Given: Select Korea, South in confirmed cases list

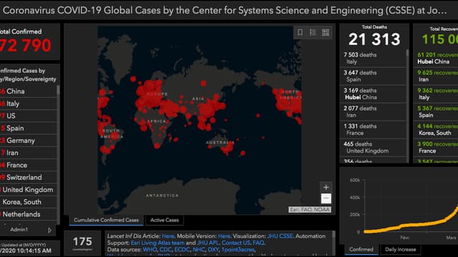Looking at the screenshot, I should (x=29, y=202).
